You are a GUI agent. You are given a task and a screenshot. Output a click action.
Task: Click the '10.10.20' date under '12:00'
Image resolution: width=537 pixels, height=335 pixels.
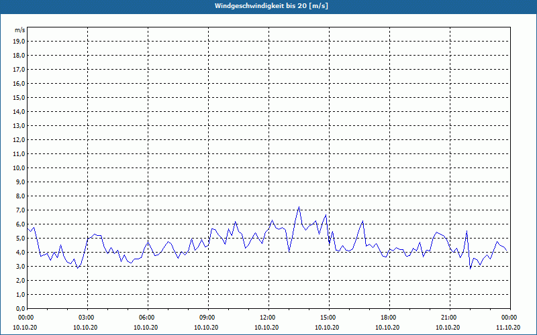pyautogui.click(x=266, y=328)
